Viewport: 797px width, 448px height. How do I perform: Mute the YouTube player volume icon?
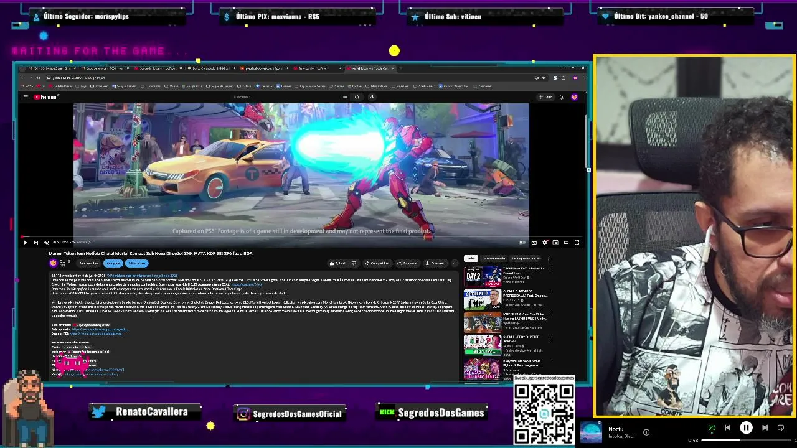[x=46, y=243]
